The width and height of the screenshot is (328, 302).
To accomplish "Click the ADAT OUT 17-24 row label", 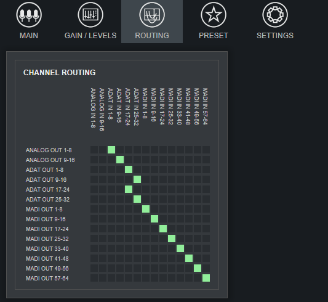I will 47,190.
